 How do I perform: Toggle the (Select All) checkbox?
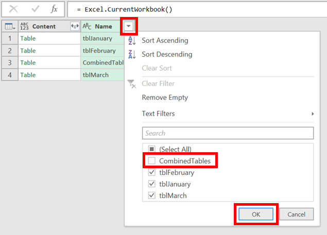[151, 150]
